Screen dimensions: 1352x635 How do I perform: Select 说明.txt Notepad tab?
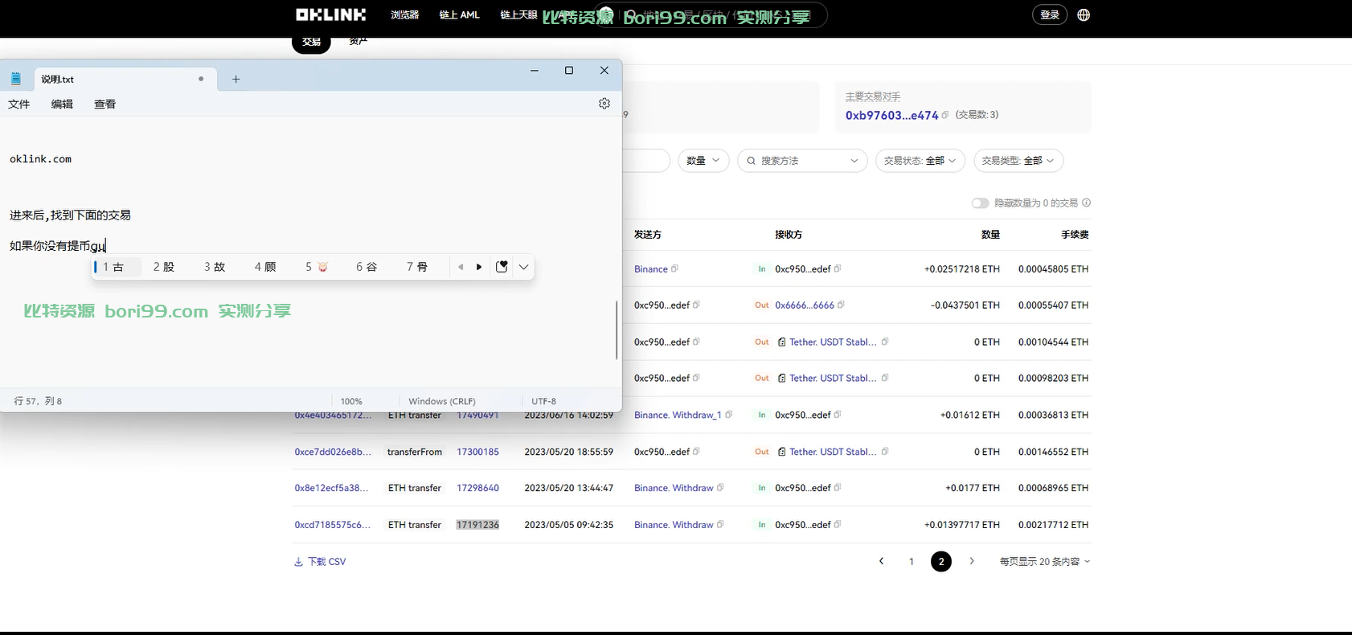[125, 79]
